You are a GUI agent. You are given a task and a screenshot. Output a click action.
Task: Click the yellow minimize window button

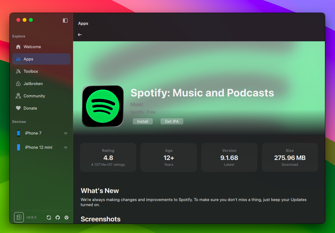point(25,20)
